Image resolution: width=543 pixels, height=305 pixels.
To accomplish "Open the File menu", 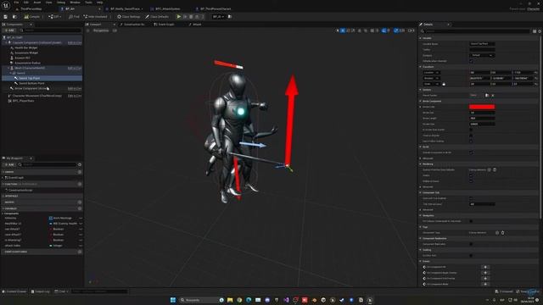I will [16, 3].
